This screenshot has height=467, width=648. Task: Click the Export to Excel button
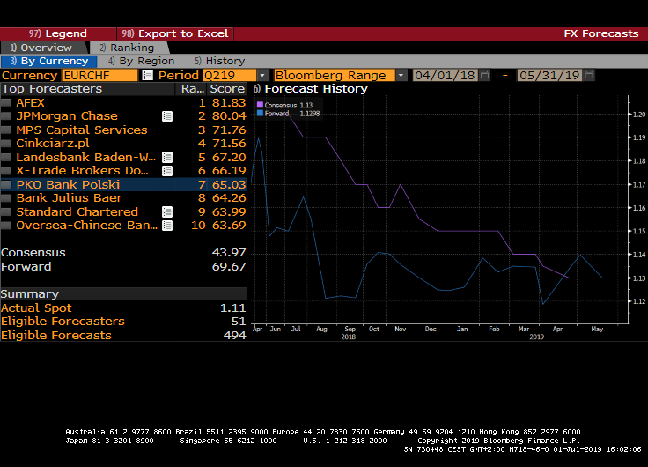point(176,33)
